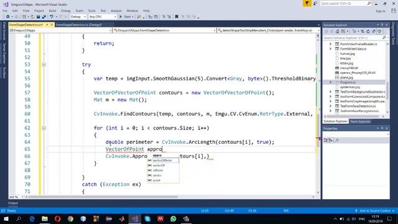Open the Output panel tab

(12, 203)
